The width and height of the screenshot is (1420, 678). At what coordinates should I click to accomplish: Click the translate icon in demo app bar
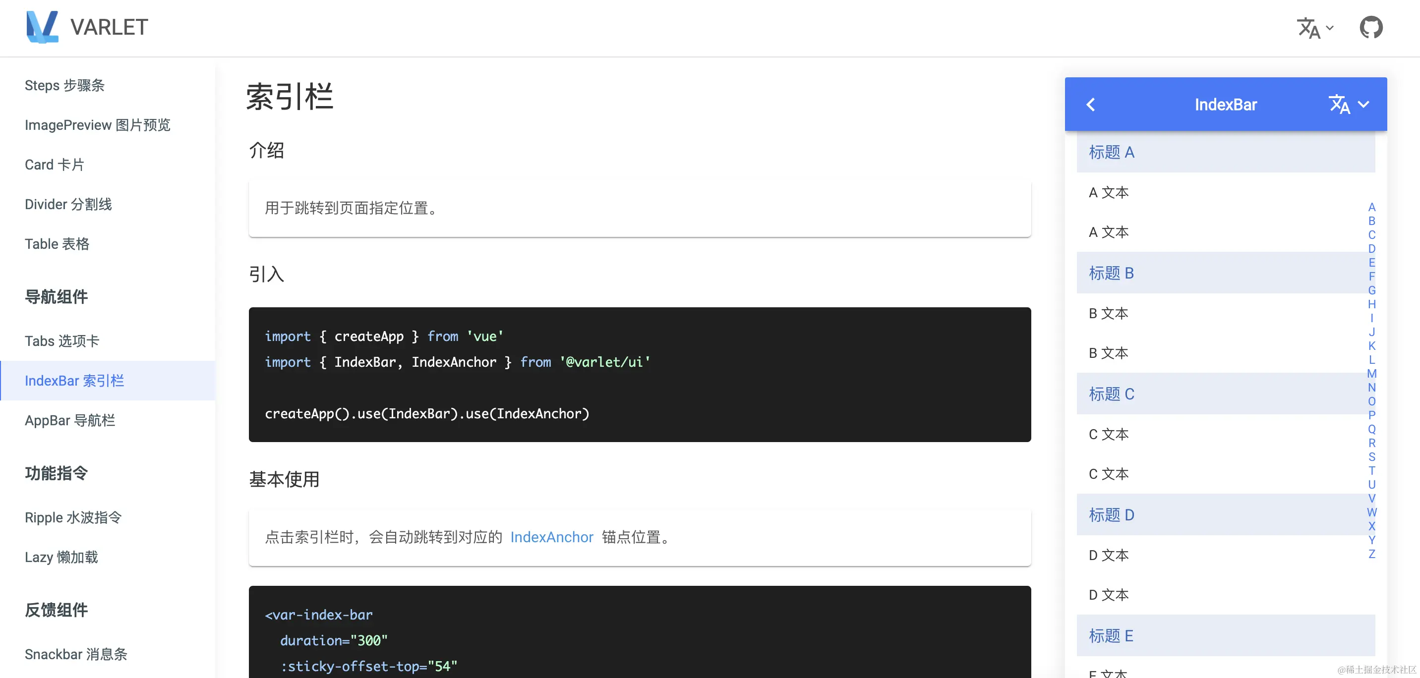coord(1339,104)
